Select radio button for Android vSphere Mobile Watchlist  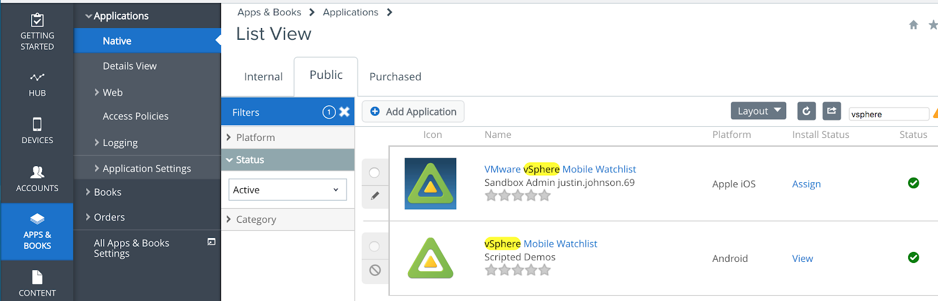click(x=375, y=247)
